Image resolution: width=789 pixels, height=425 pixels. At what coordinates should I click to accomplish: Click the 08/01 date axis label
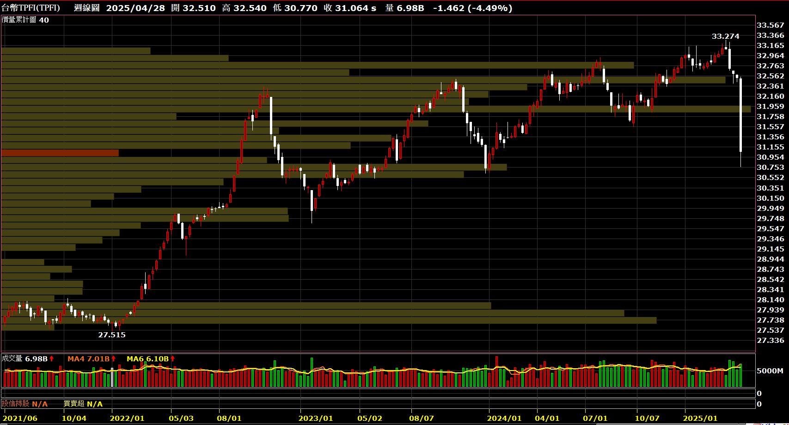[x=229, y=418]
